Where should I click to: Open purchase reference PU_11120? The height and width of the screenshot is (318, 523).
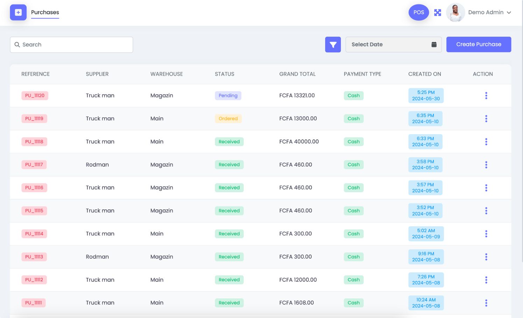[x=35, y=95]
